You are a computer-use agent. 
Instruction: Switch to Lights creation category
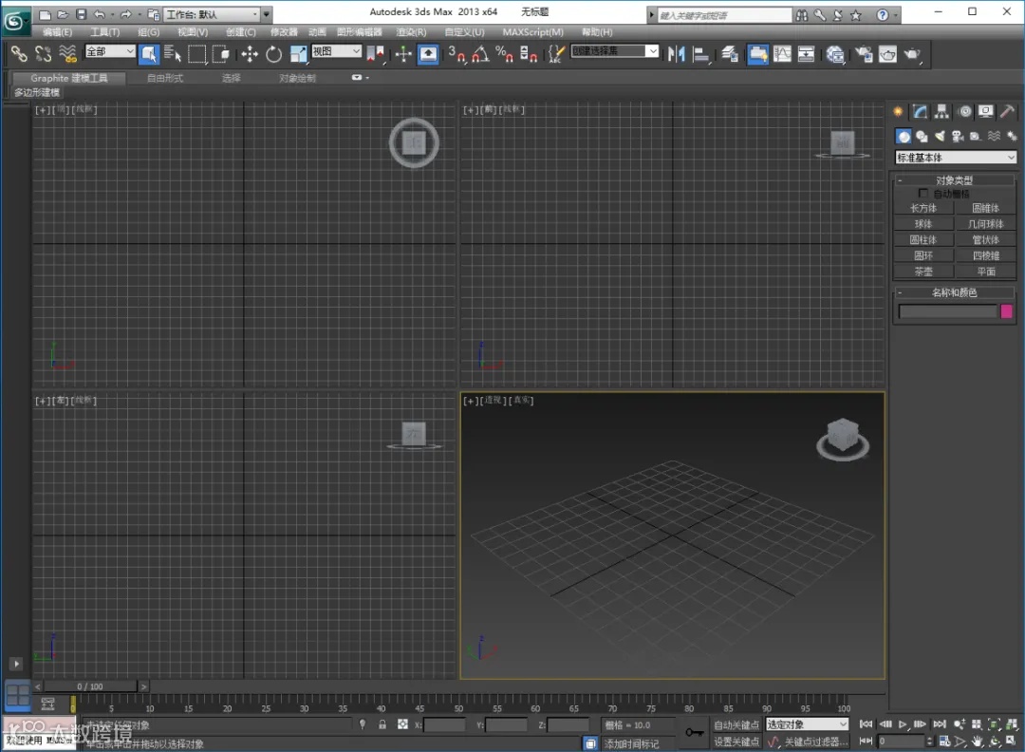tap(940, 137)
